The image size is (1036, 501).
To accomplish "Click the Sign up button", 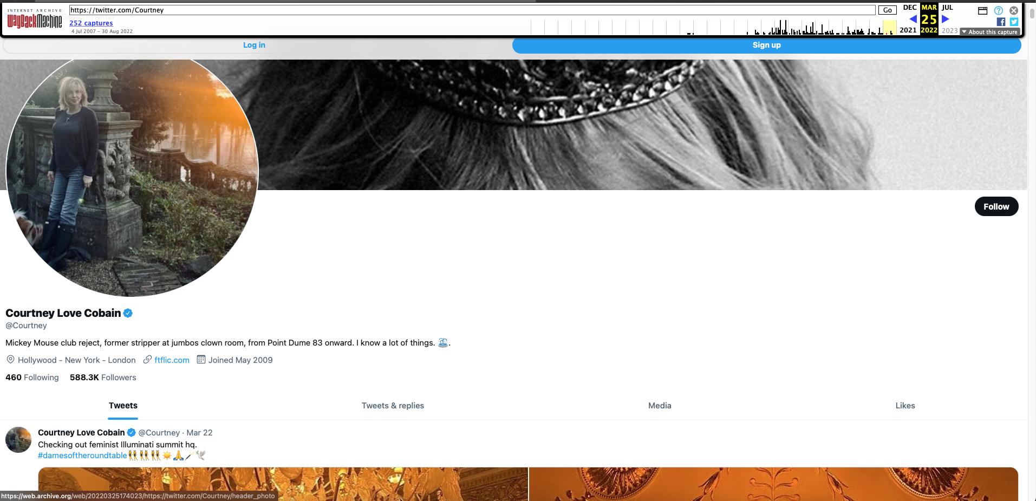I will coord(766,45).
